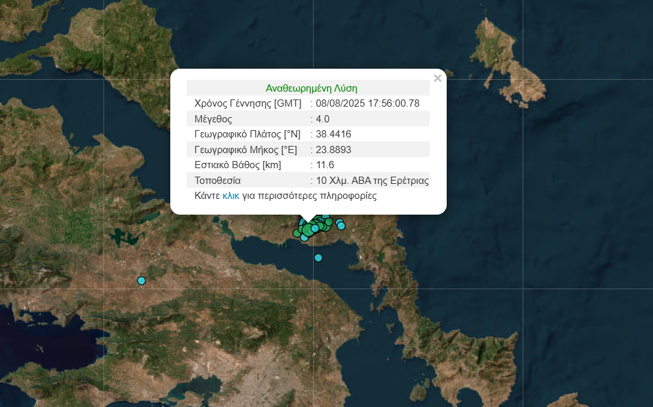The image size is (653, 407).
Task: Click the isolated cyan marker on the western mainland
Action: (141, 281)
